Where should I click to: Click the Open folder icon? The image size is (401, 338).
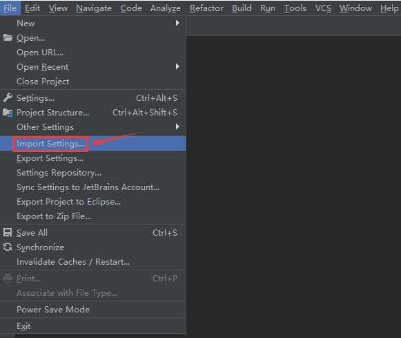(x=8, y=38)
